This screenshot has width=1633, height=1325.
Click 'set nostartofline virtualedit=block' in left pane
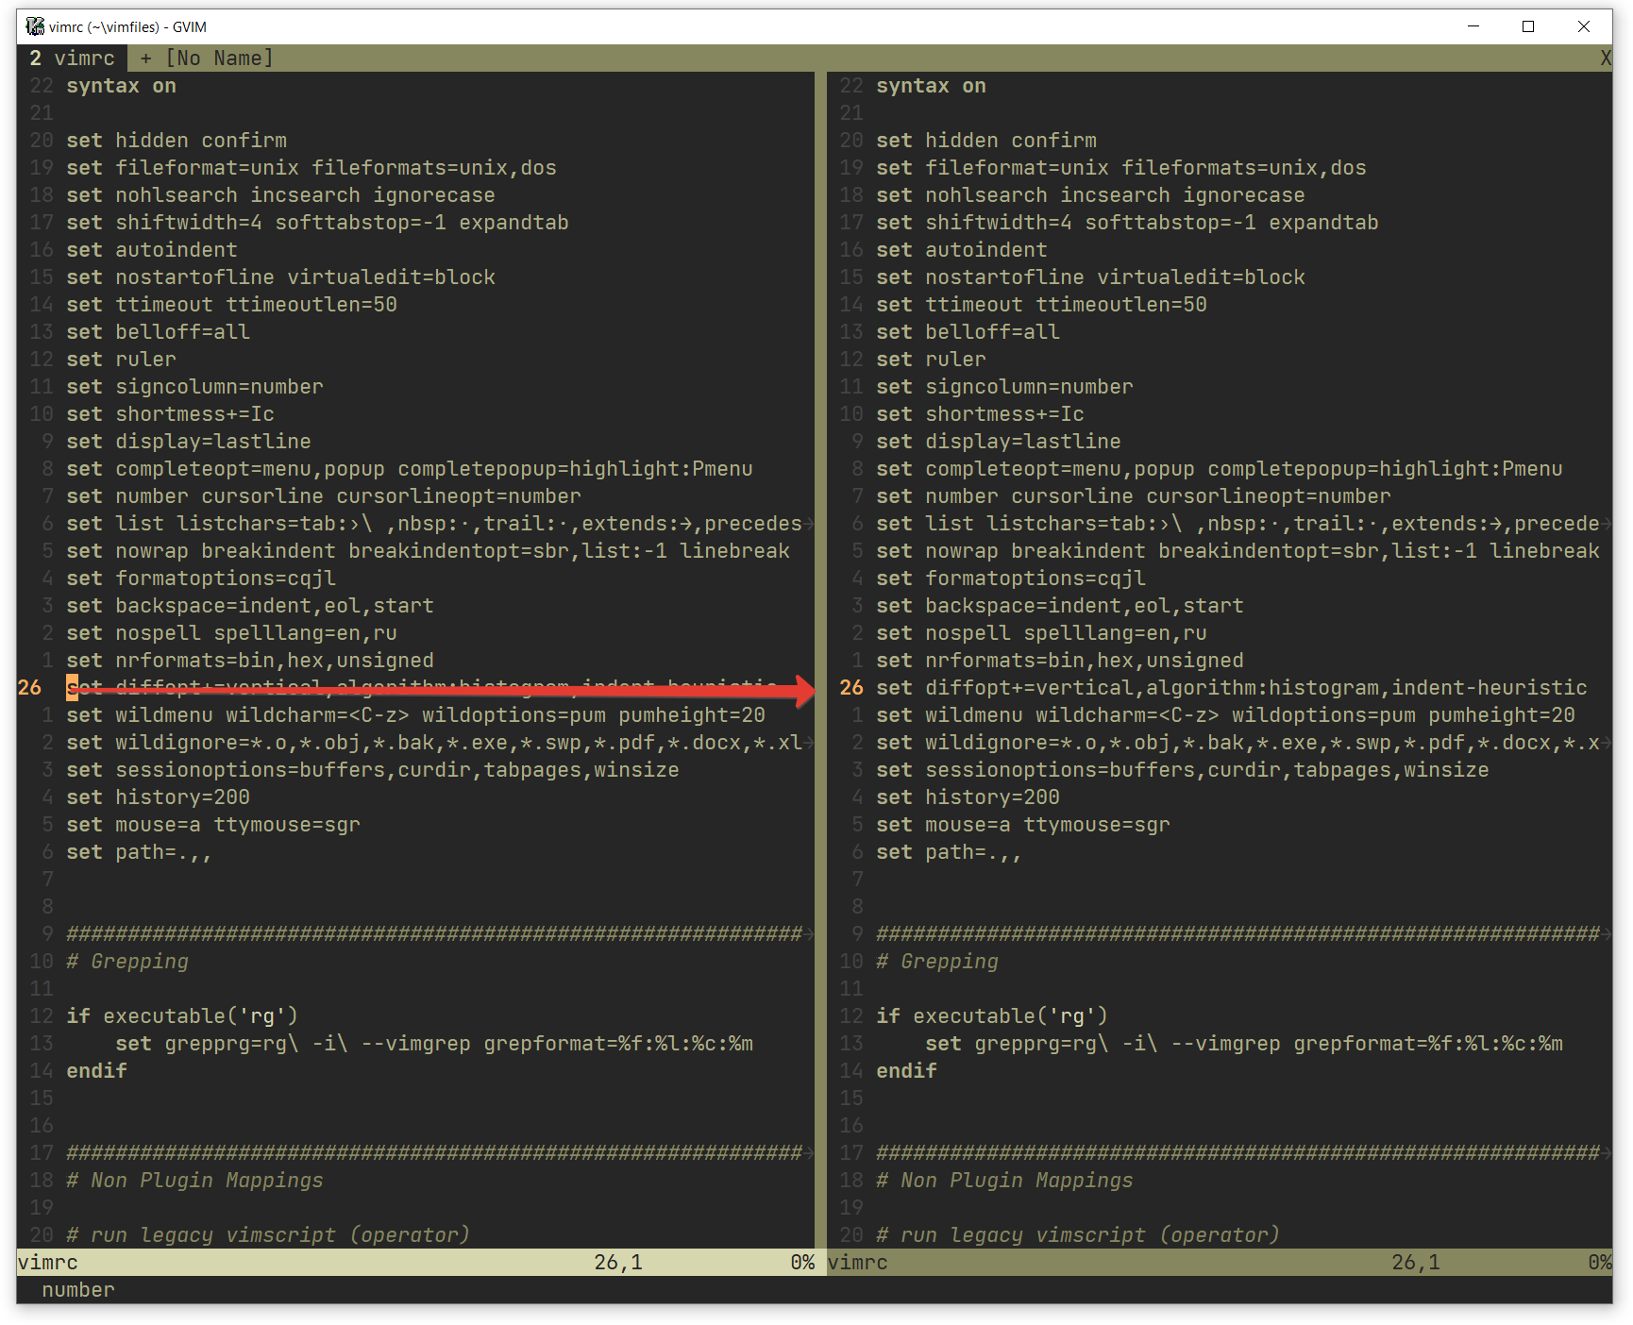tap(280, 277)
